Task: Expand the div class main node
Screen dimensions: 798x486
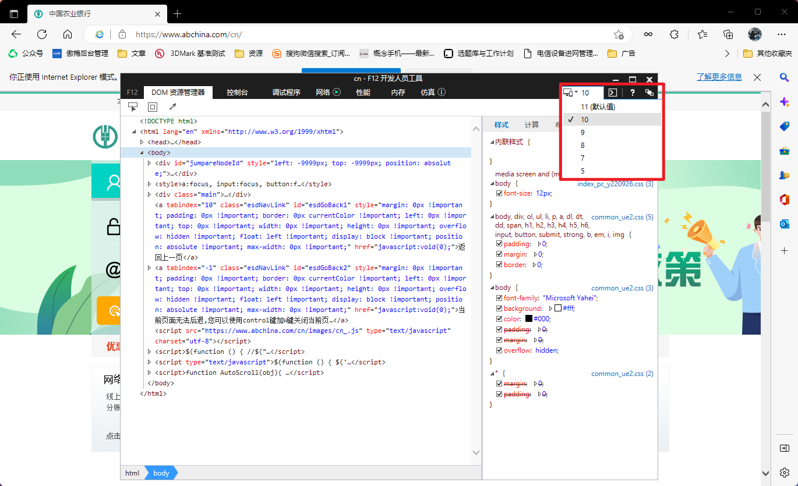Action: (x=150, y=194)
